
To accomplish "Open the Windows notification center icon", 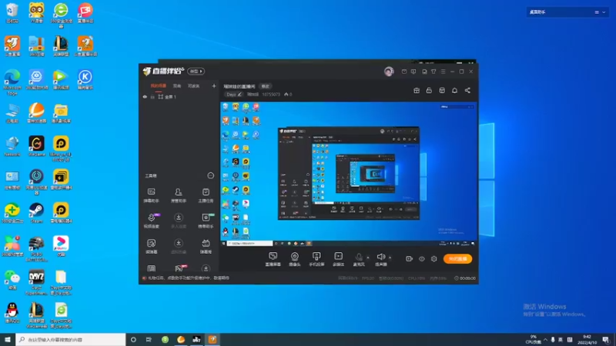I will tap(606, 340).
